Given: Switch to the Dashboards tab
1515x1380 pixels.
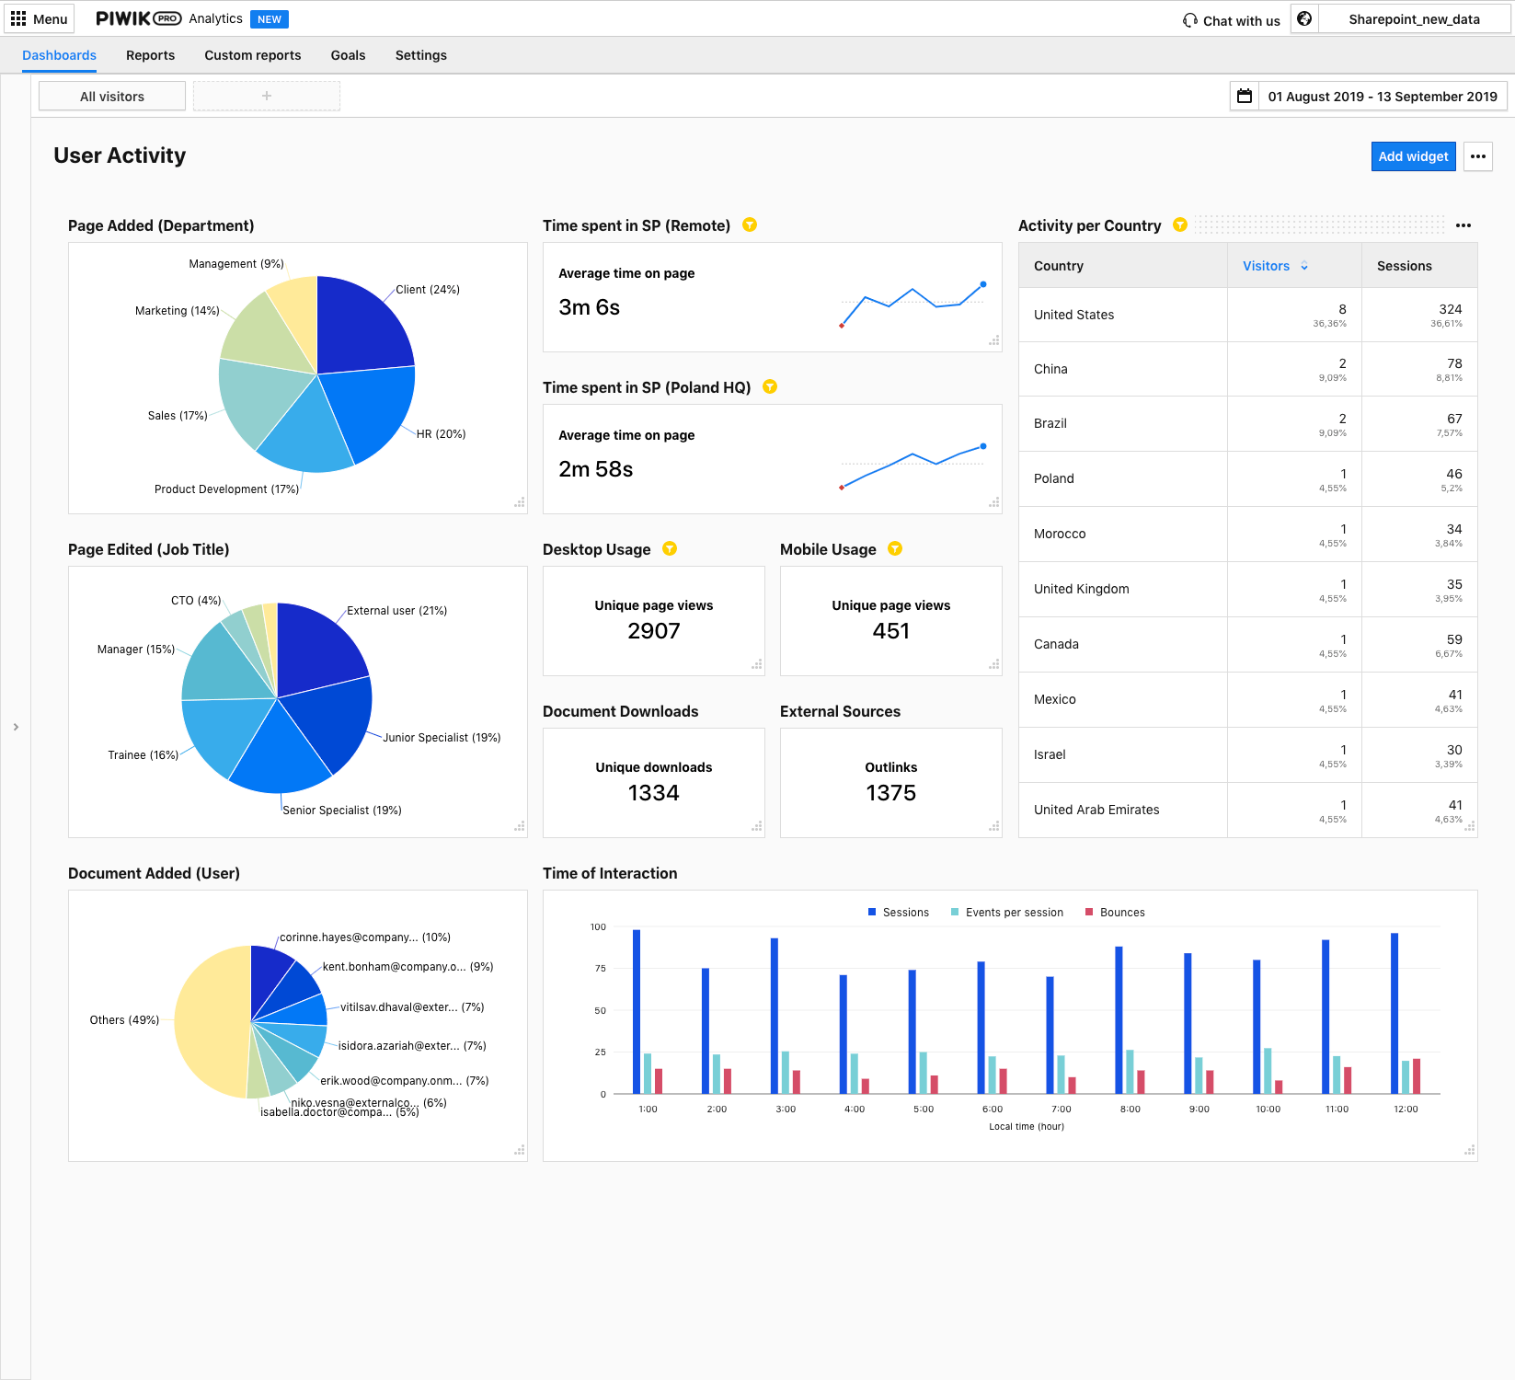Looking at the screenshot, I should [59, 55].
